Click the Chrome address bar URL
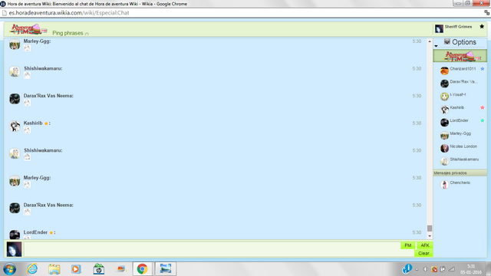 click(69, 13)
